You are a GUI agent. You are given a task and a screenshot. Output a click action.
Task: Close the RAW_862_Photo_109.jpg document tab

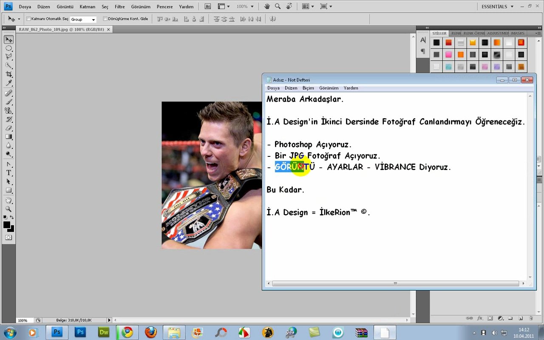(x=108, y=29)
